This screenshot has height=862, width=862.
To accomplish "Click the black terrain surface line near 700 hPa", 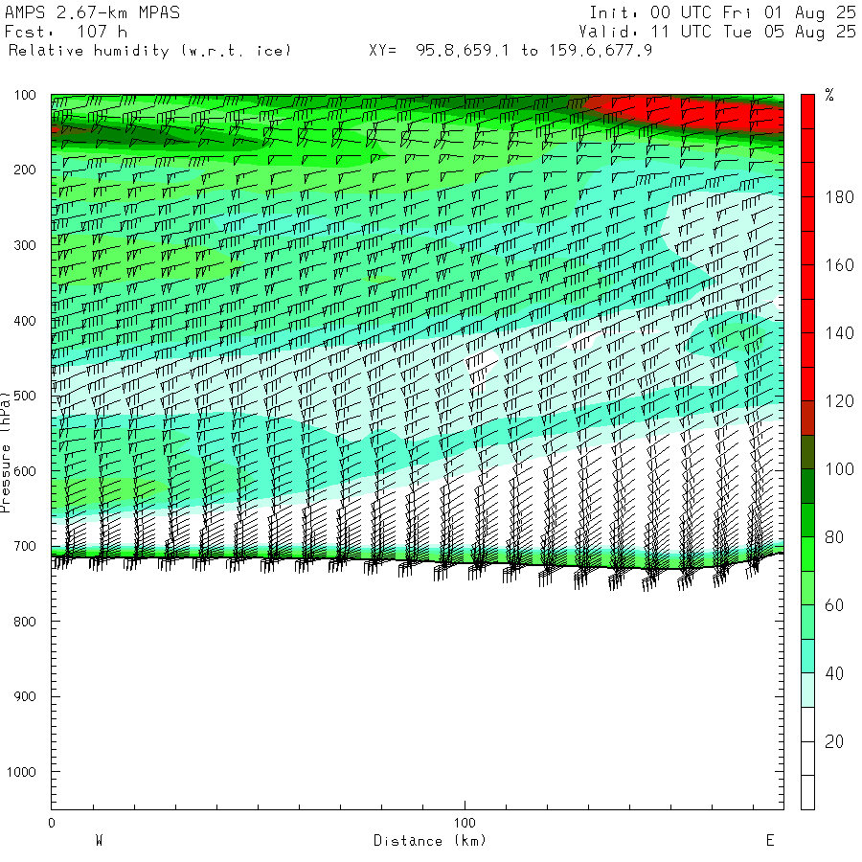I will tap(418, 561).
